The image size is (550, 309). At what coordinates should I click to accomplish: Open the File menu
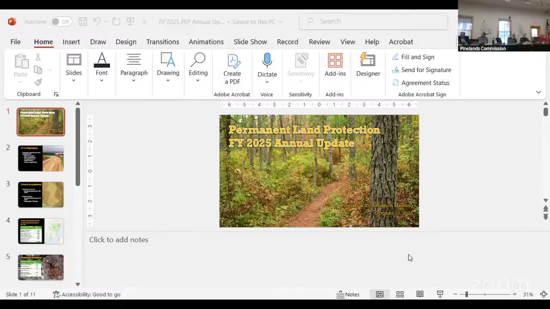15,42
